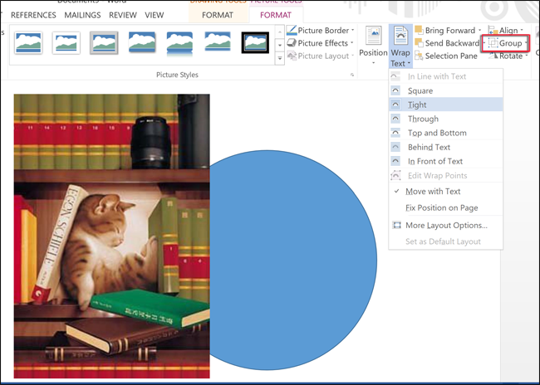Click the Position icon
This screenshot has width=540, height=385.
click(x=373, y=36)
